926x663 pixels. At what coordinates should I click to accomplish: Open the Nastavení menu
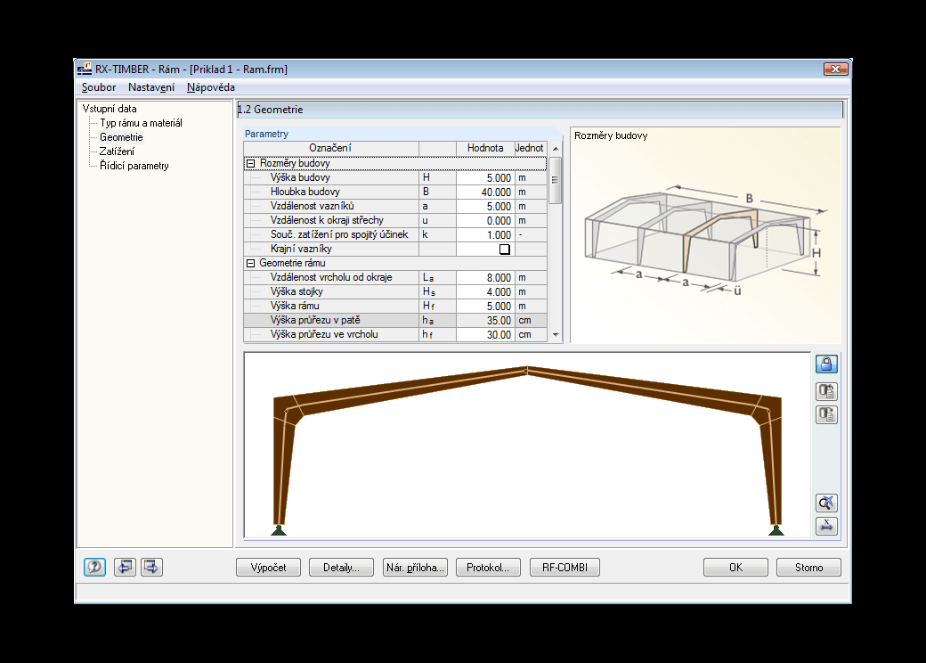151,87
